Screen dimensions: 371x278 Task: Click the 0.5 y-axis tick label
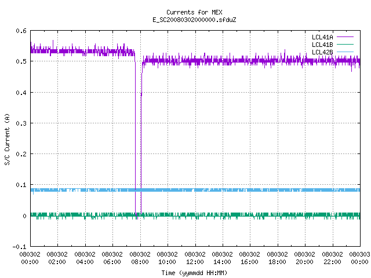pyautogui.click(x=21, y=61)
